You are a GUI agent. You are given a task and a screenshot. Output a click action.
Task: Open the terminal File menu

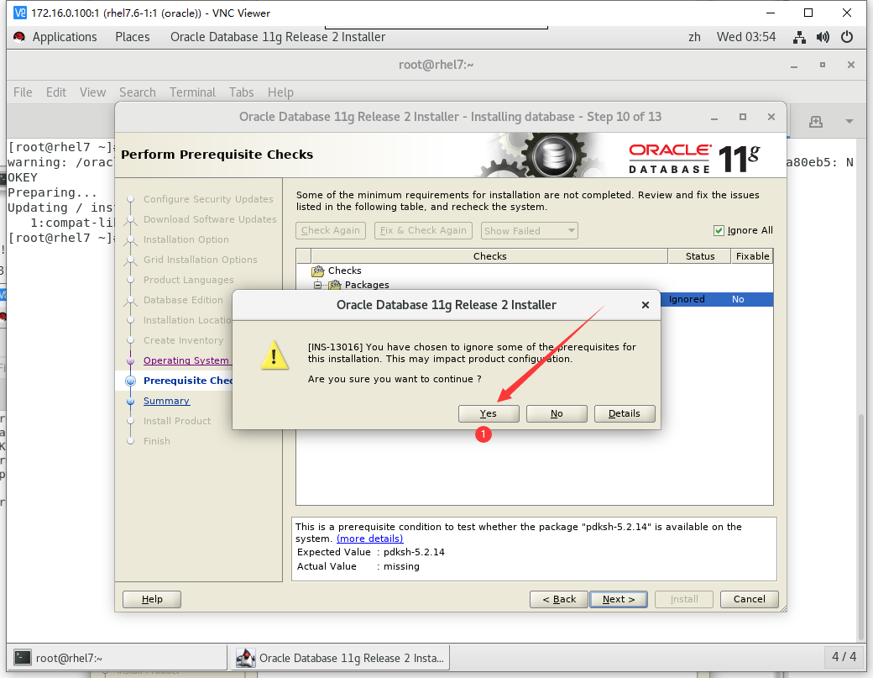tap(23, 92)
